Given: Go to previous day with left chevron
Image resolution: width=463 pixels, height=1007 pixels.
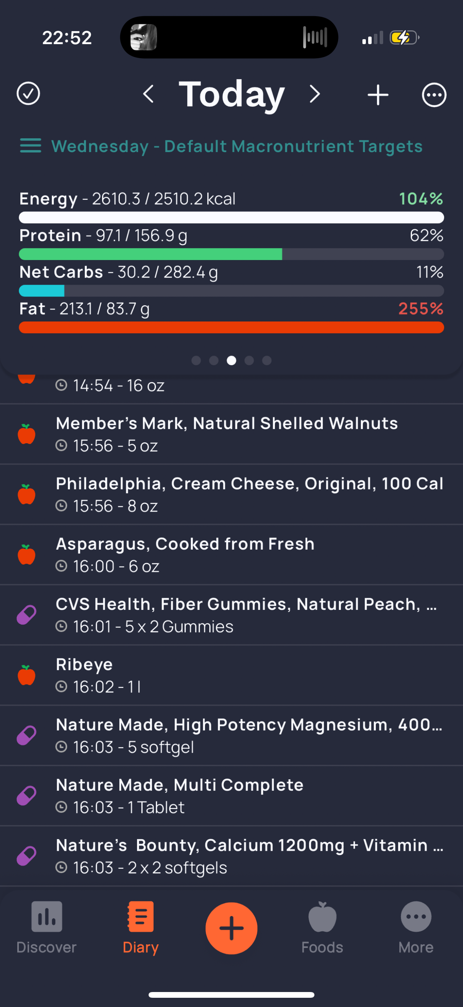Looking at the screenshot, I should pyautogui.click(x=148, y=94).
